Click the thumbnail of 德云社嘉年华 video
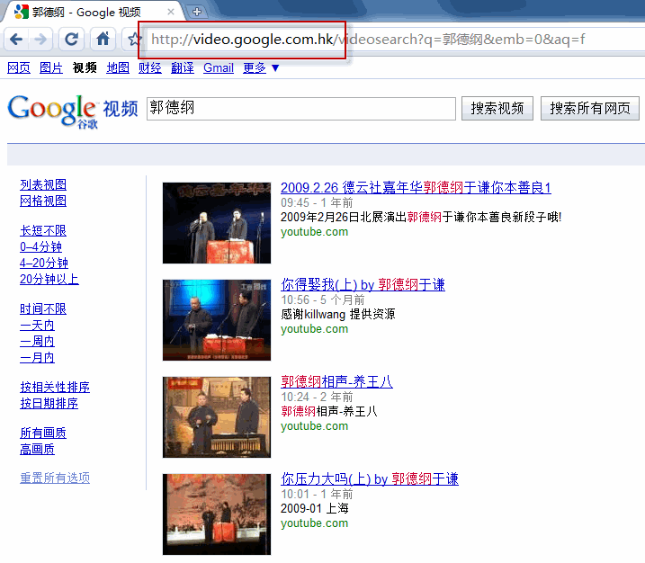This screenshot has height=563, width=645. coord(217,223)
